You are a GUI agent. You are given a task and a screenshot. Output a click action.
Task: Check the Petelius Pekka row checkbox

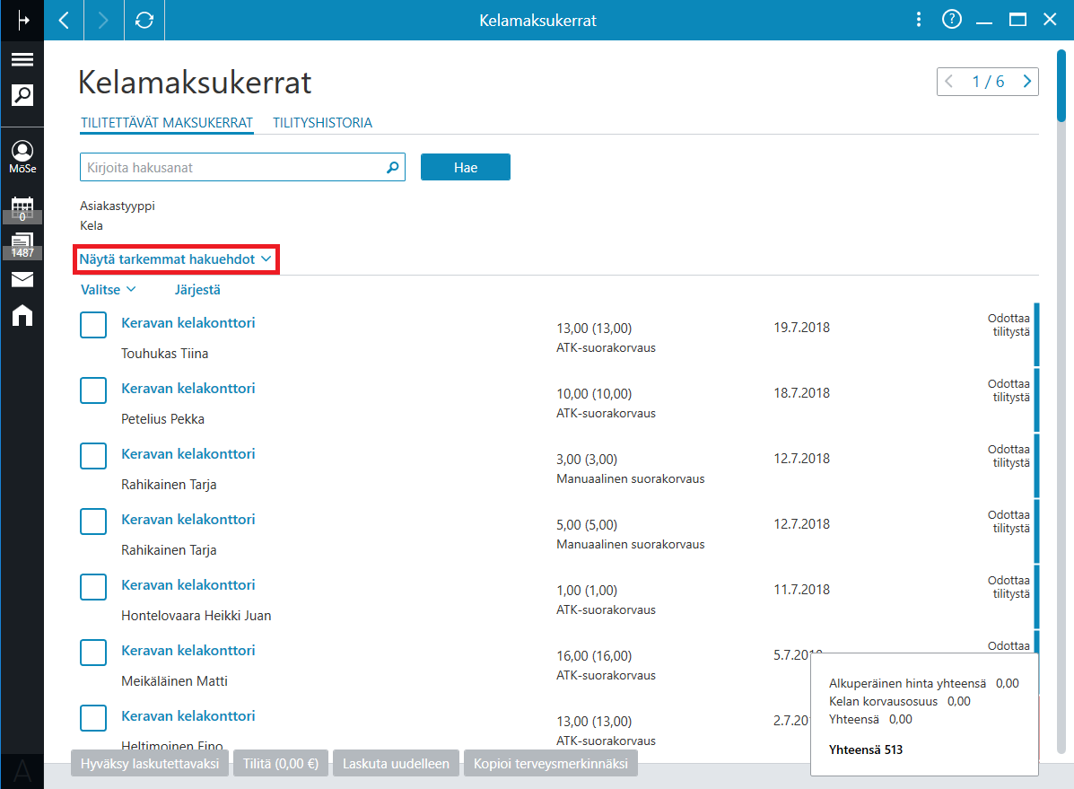point(93,390)
